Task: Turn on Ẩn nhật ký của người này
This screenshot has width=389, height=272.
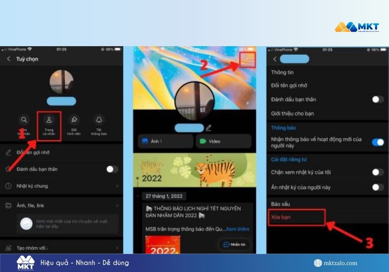Action: (377, 187)
